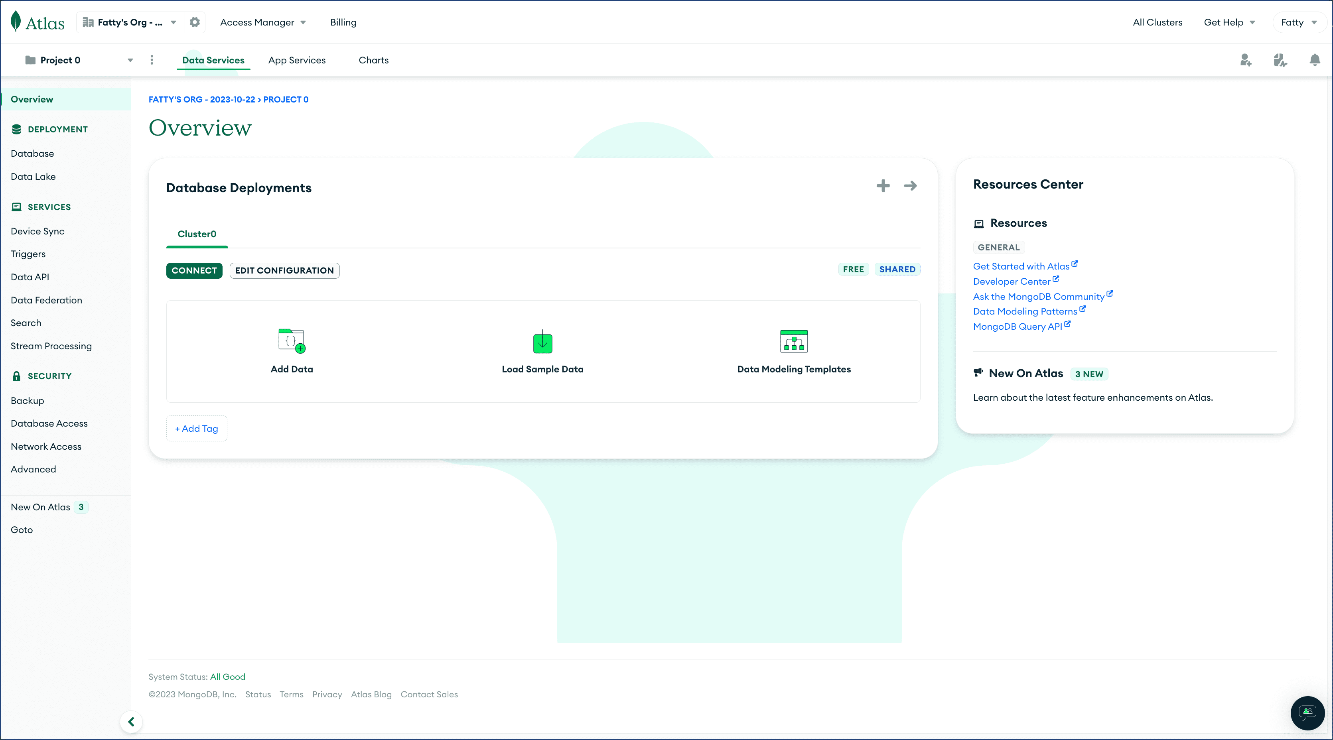Open Stream Processing in the sidebar
The width and height of the screenshot is (1333, 740).
[51, 346]
